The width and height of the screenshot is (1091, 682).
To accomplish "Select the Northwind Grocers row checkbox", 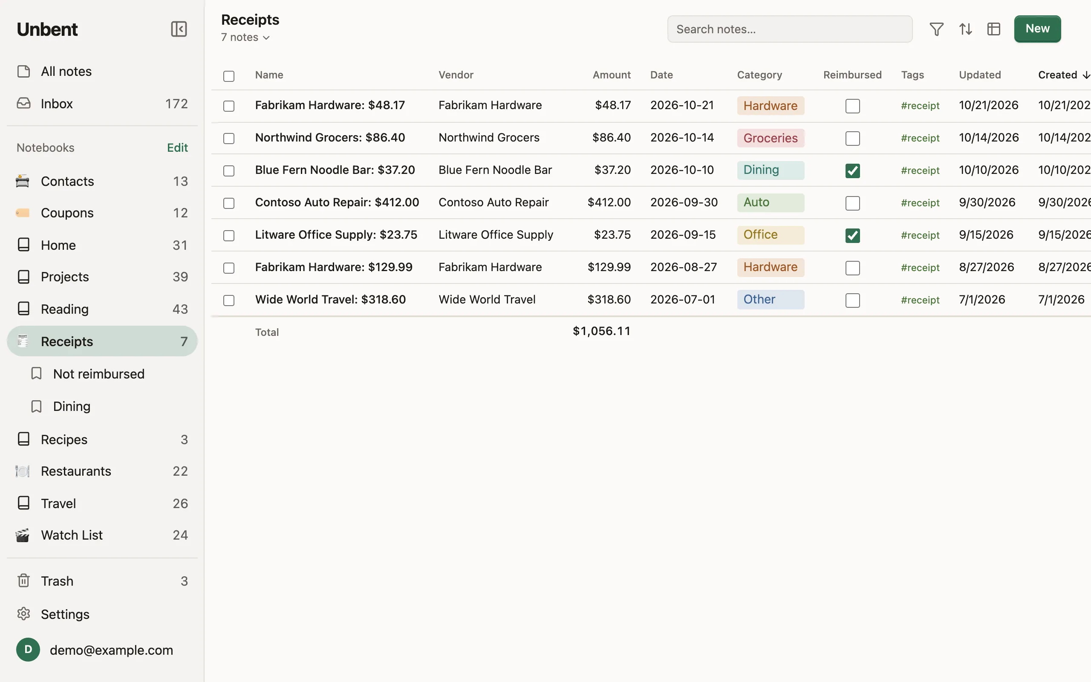I will point(229,138).
